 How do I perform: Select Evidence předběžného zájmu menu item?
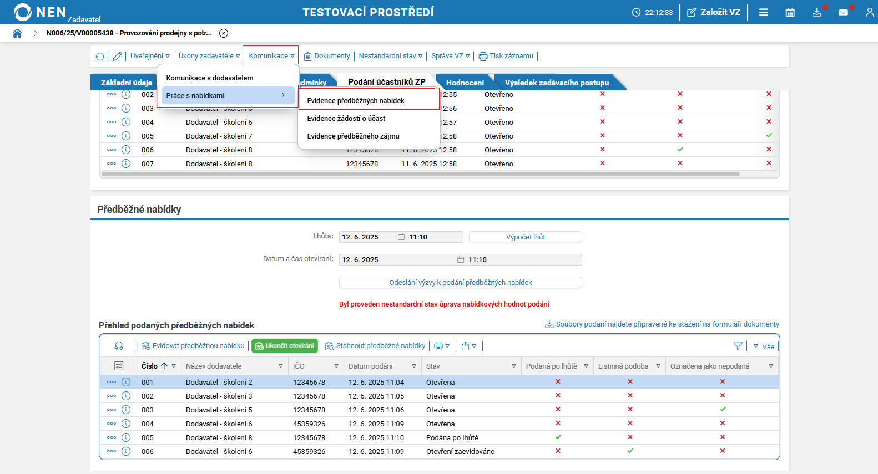[353, 136]
